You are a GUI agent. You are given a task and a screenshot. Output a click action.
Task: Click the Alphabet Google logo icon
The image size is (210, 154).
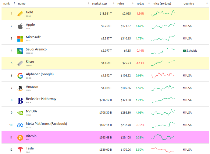point(20,76)
